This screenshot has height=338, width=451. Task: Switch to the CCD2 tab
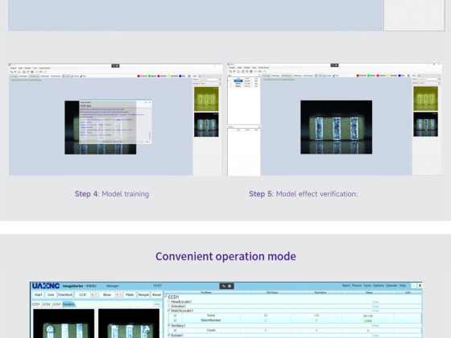pos(47,304)
